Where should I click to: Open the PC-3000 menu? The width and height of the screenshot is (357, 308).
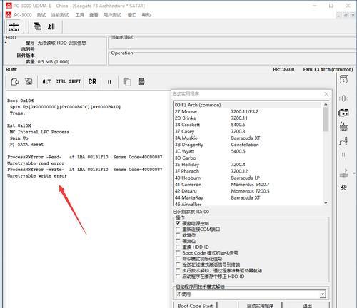[x=23, y=15]
